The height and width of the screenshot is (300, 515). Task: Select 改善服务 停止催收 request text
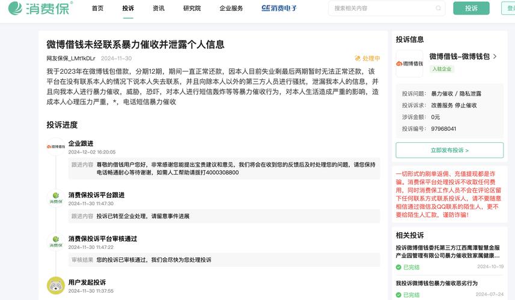pos(454,105)
